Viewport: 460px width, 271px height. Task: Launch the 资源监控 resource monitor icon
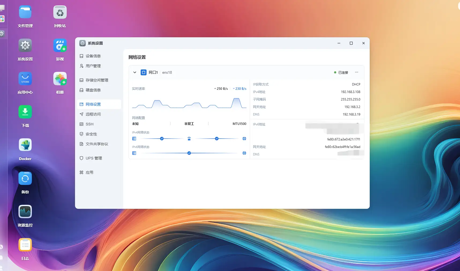pyautogui.click(x=25, y=211)
